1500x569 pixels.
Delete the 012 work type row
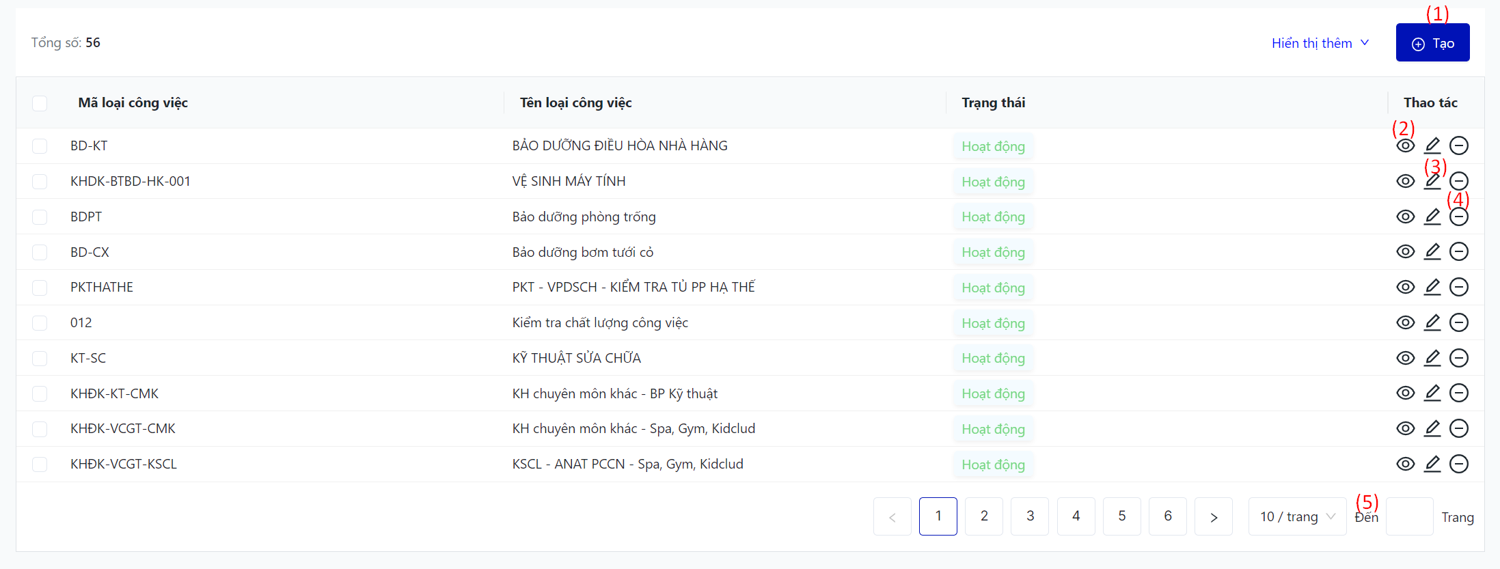click(1459, 322)
